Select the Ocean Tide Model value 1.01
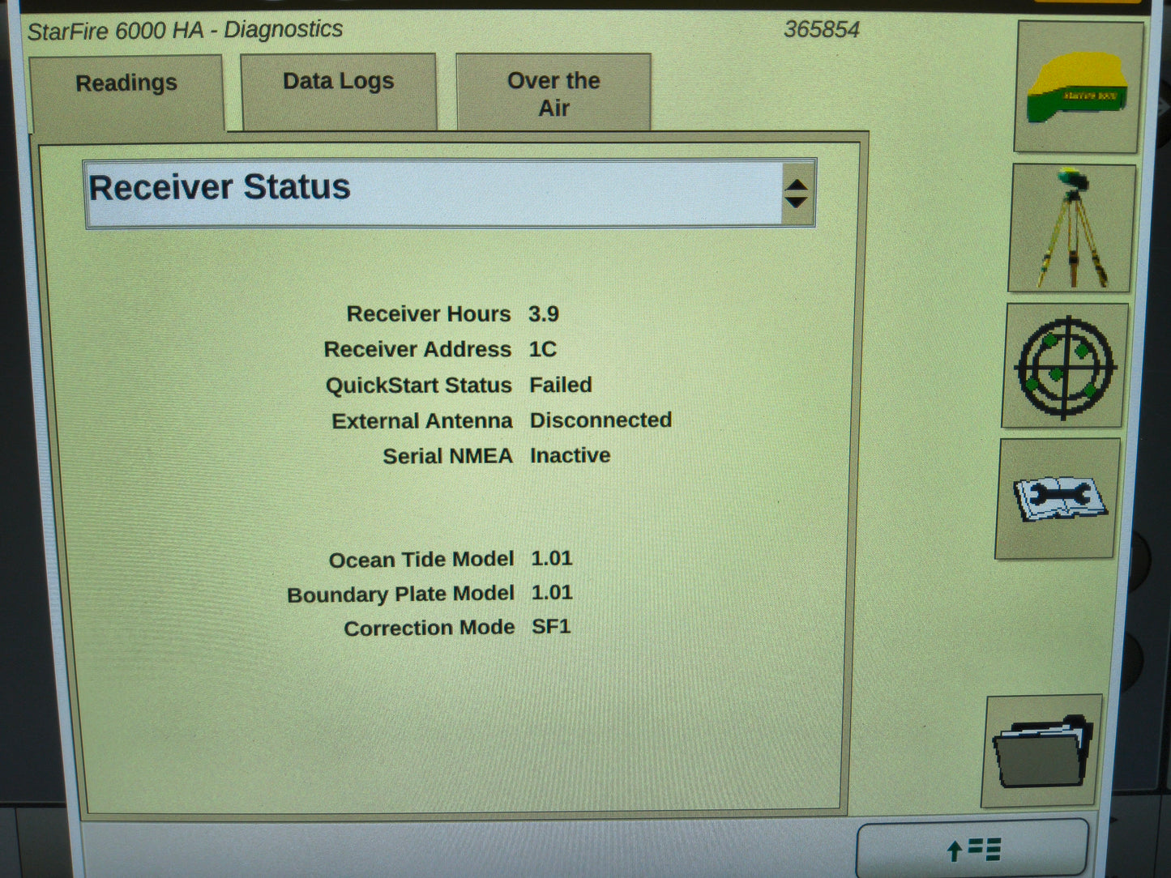Image resolution: width=1171 pixels, height=878 pixels. (x=552, y=558)
